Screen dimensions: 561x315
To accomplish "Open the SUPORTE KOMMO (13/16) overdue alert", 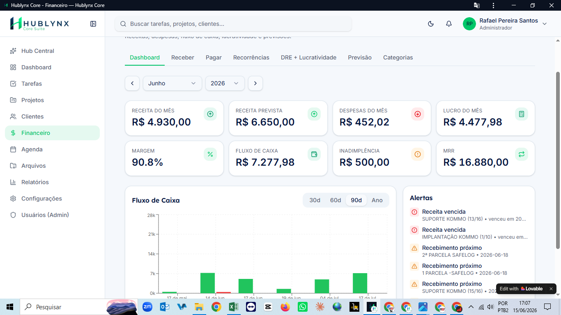I will point(469,215).
